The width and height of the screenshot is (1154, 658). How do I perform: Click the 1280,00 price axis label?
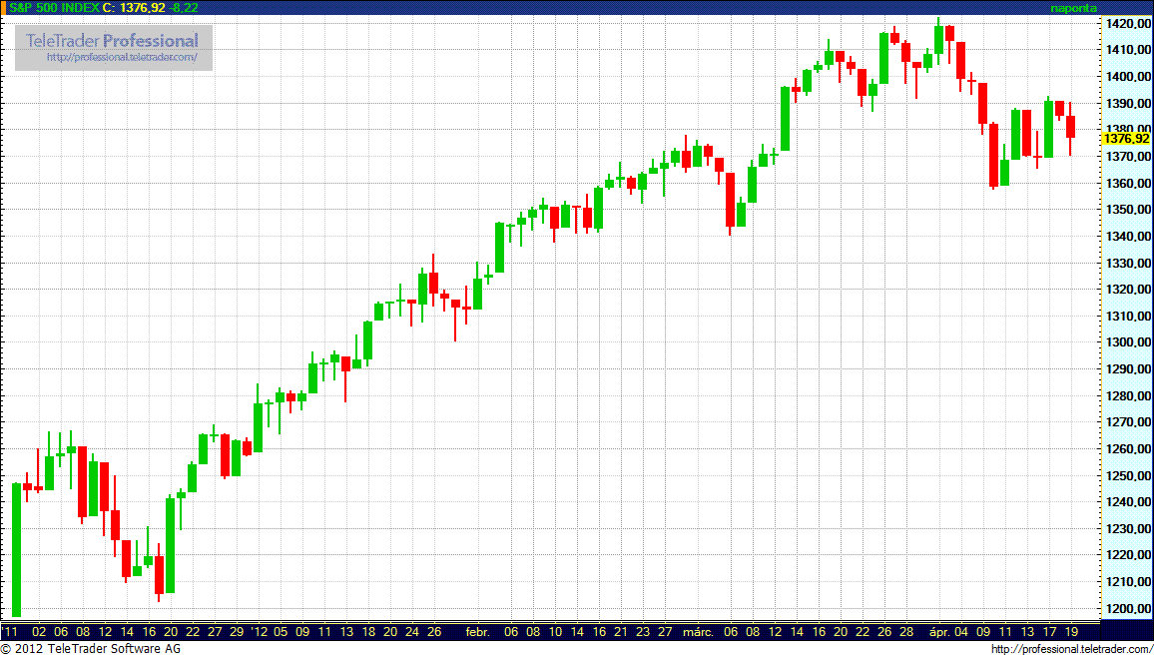coord(1127,396)
